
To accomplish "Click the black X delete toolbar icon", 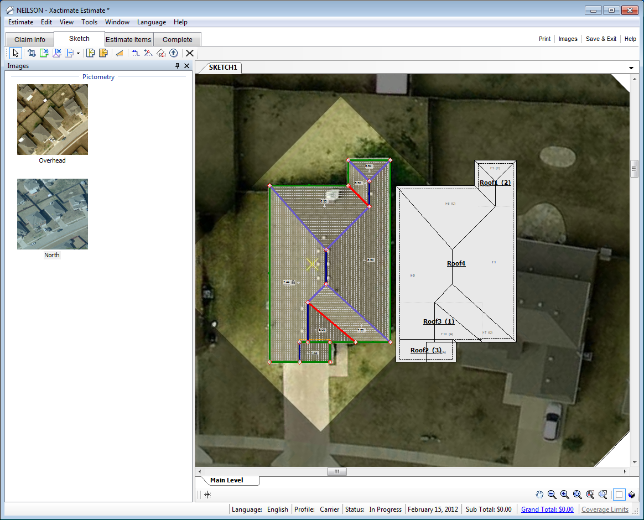I will (190, 53).
